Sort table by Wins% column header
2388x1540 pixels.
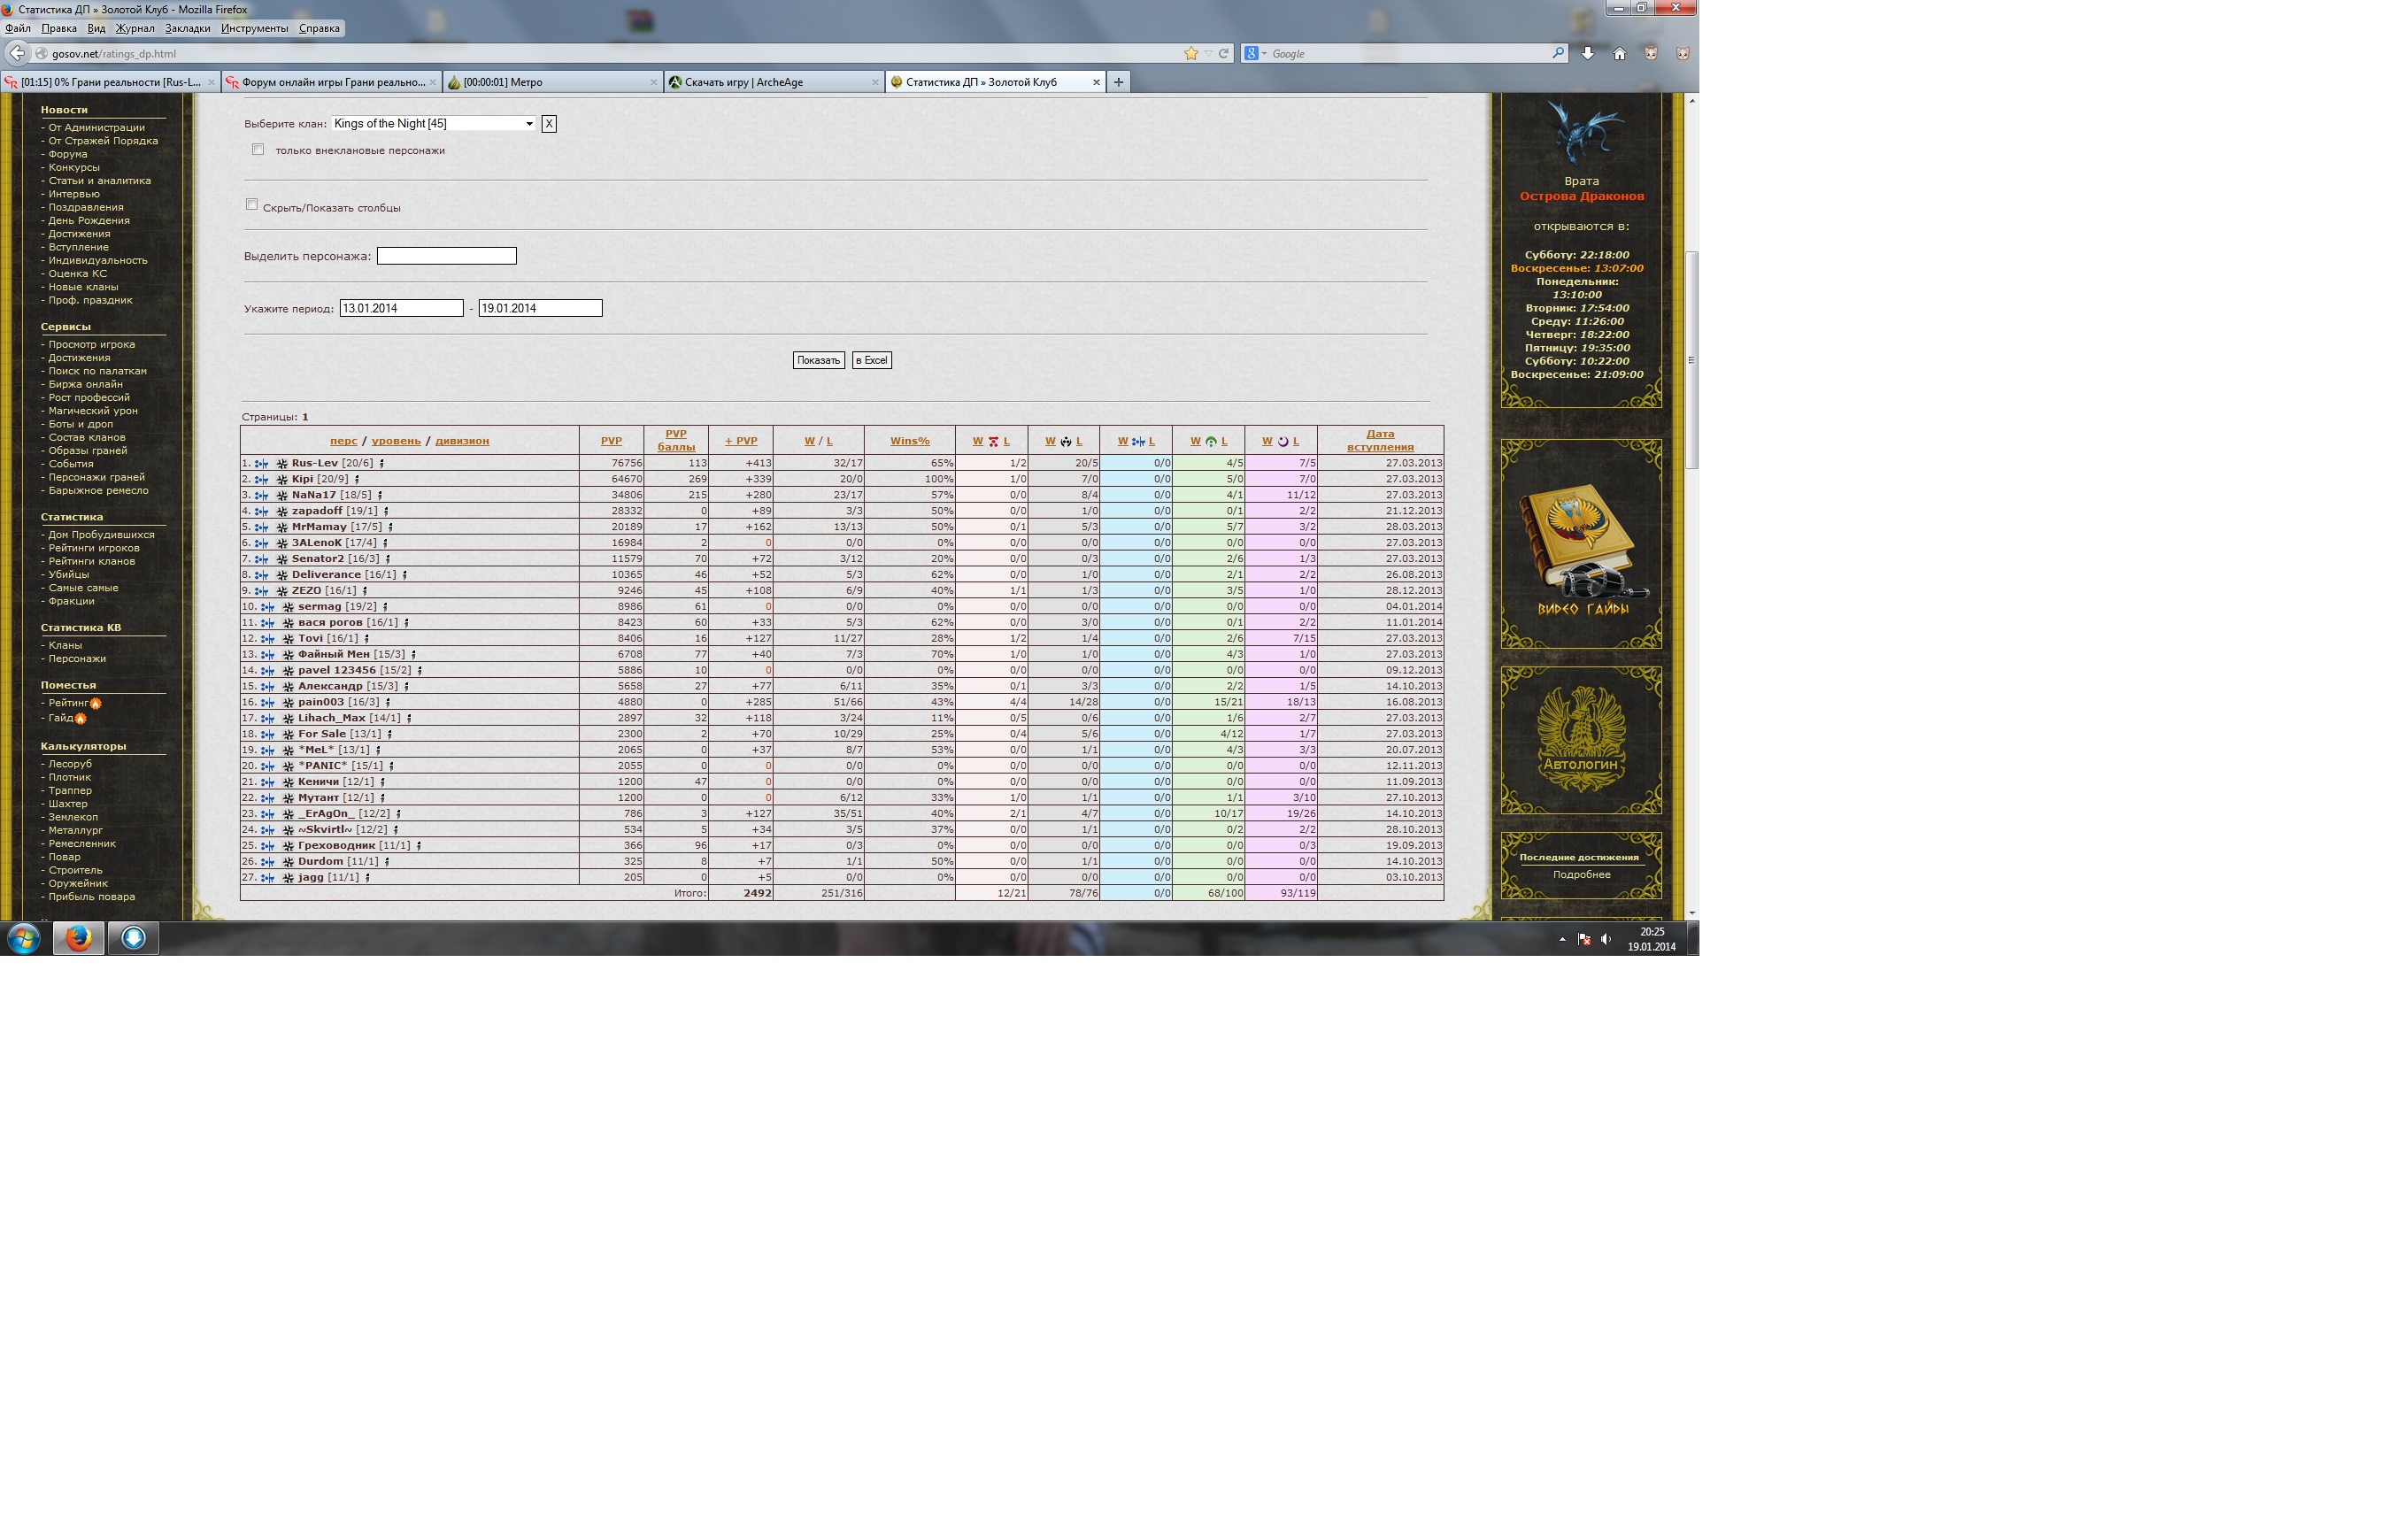click(909, 441)
